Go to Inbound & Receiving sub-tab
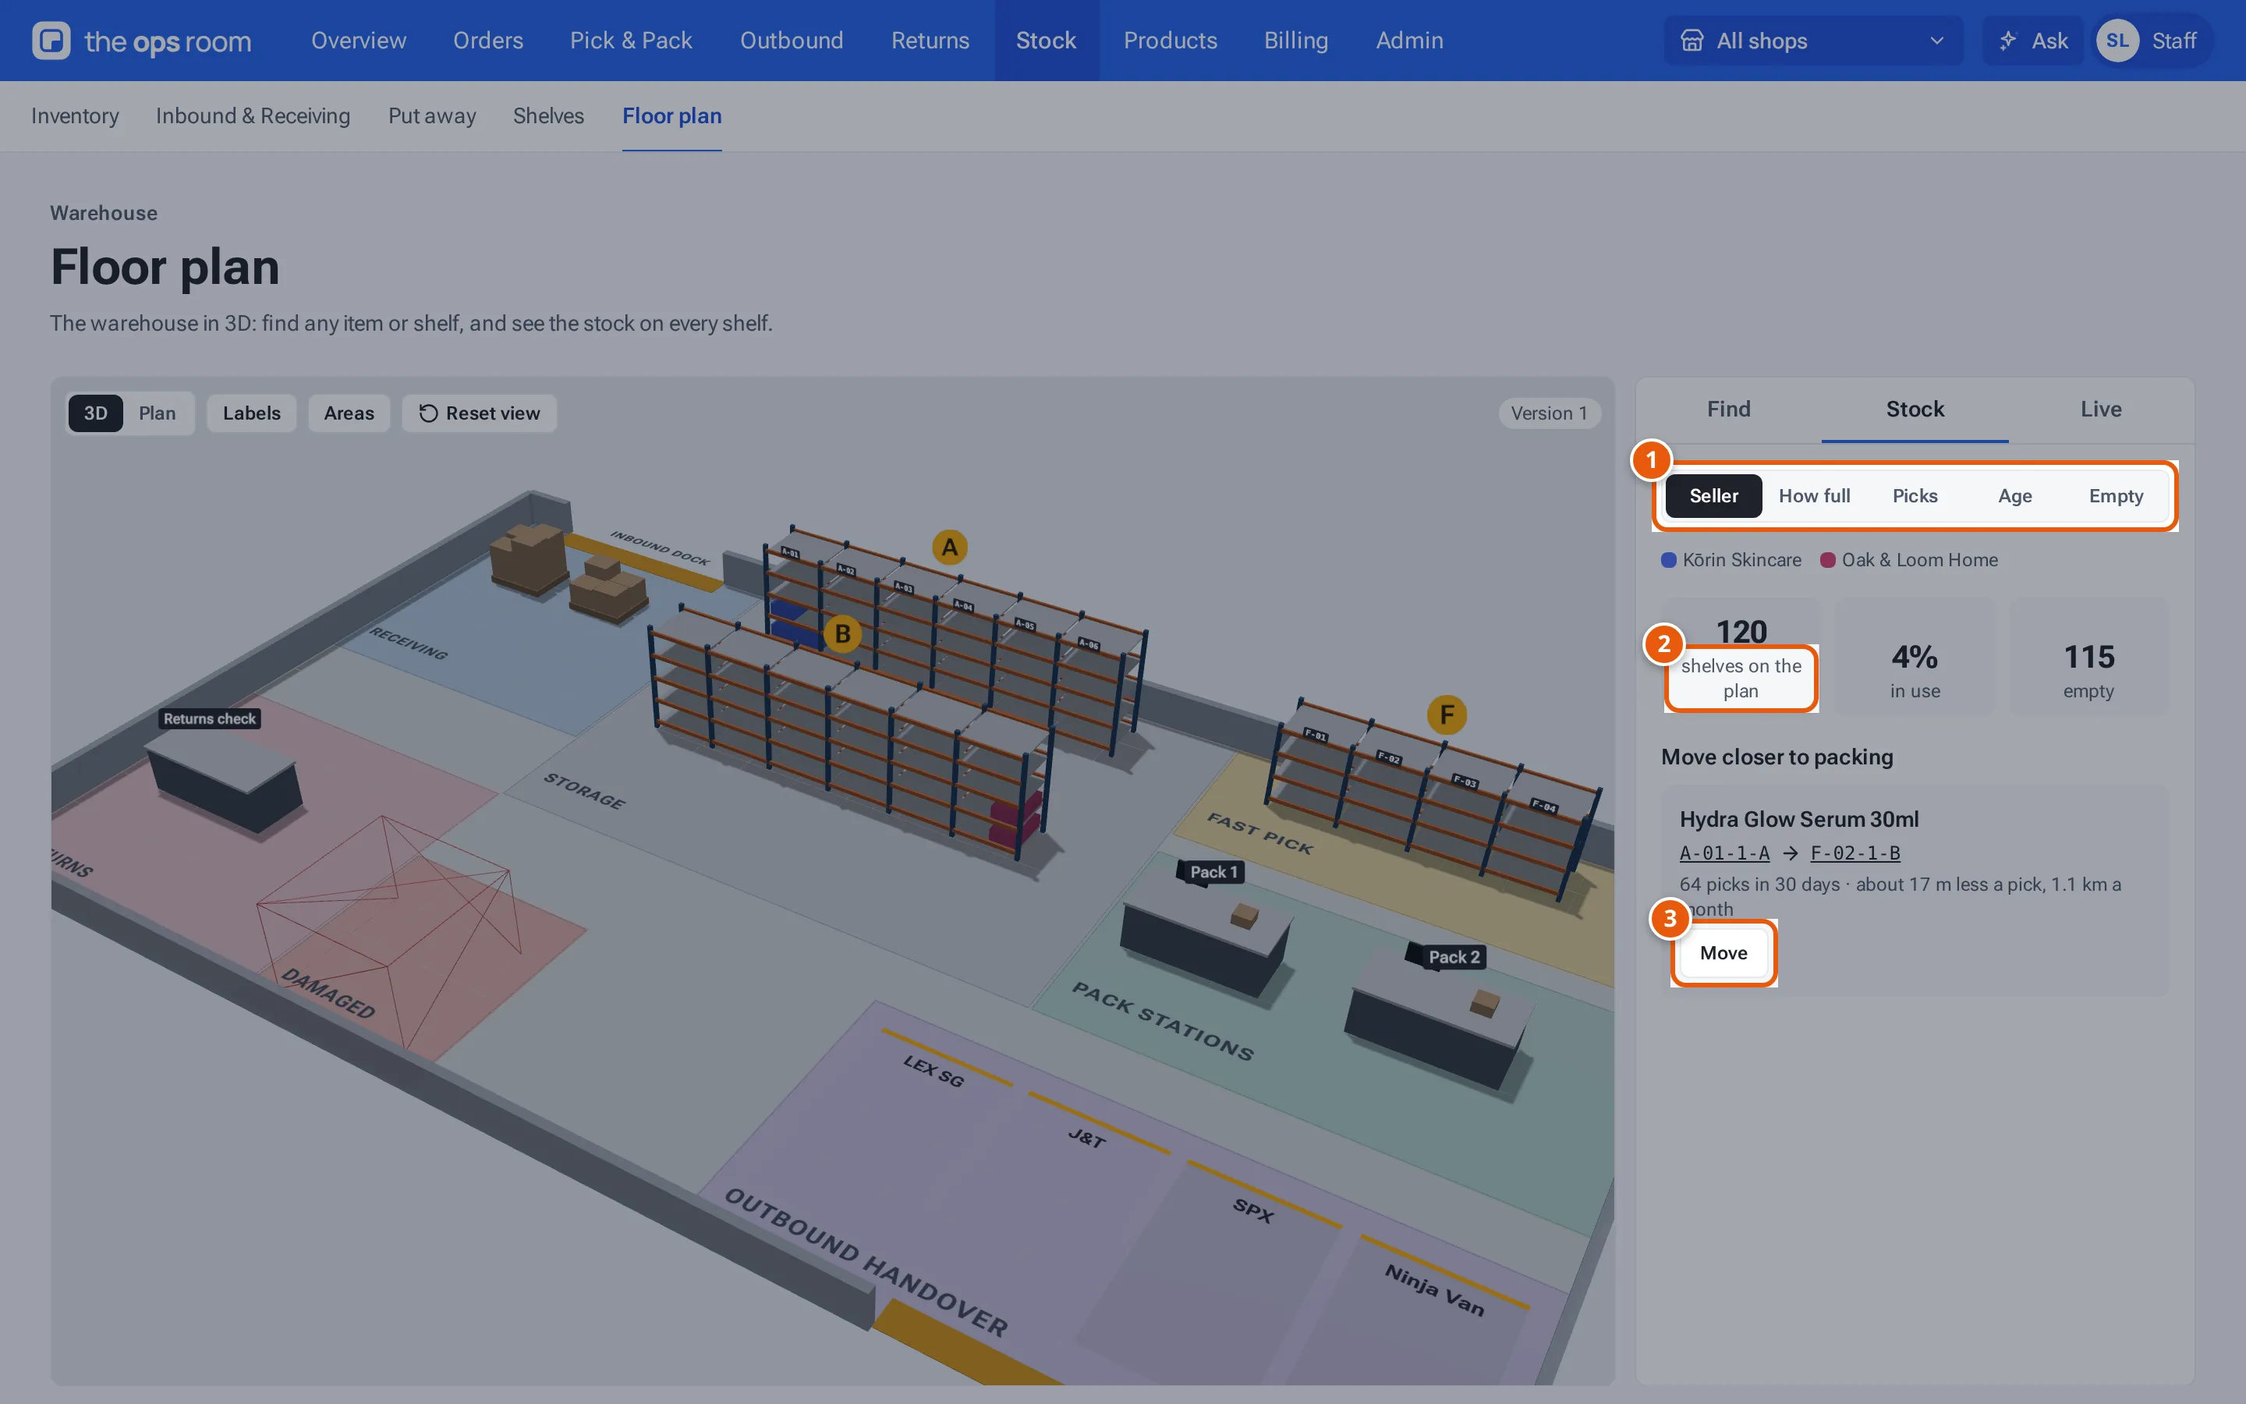The height and width of the screenshot is (1404, 2246). pyautogui.click(x=253, y=116)
